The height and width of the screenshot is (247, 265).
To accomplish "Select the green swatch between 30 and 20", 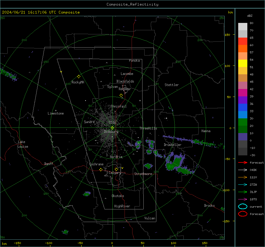I will coord(243,122).
